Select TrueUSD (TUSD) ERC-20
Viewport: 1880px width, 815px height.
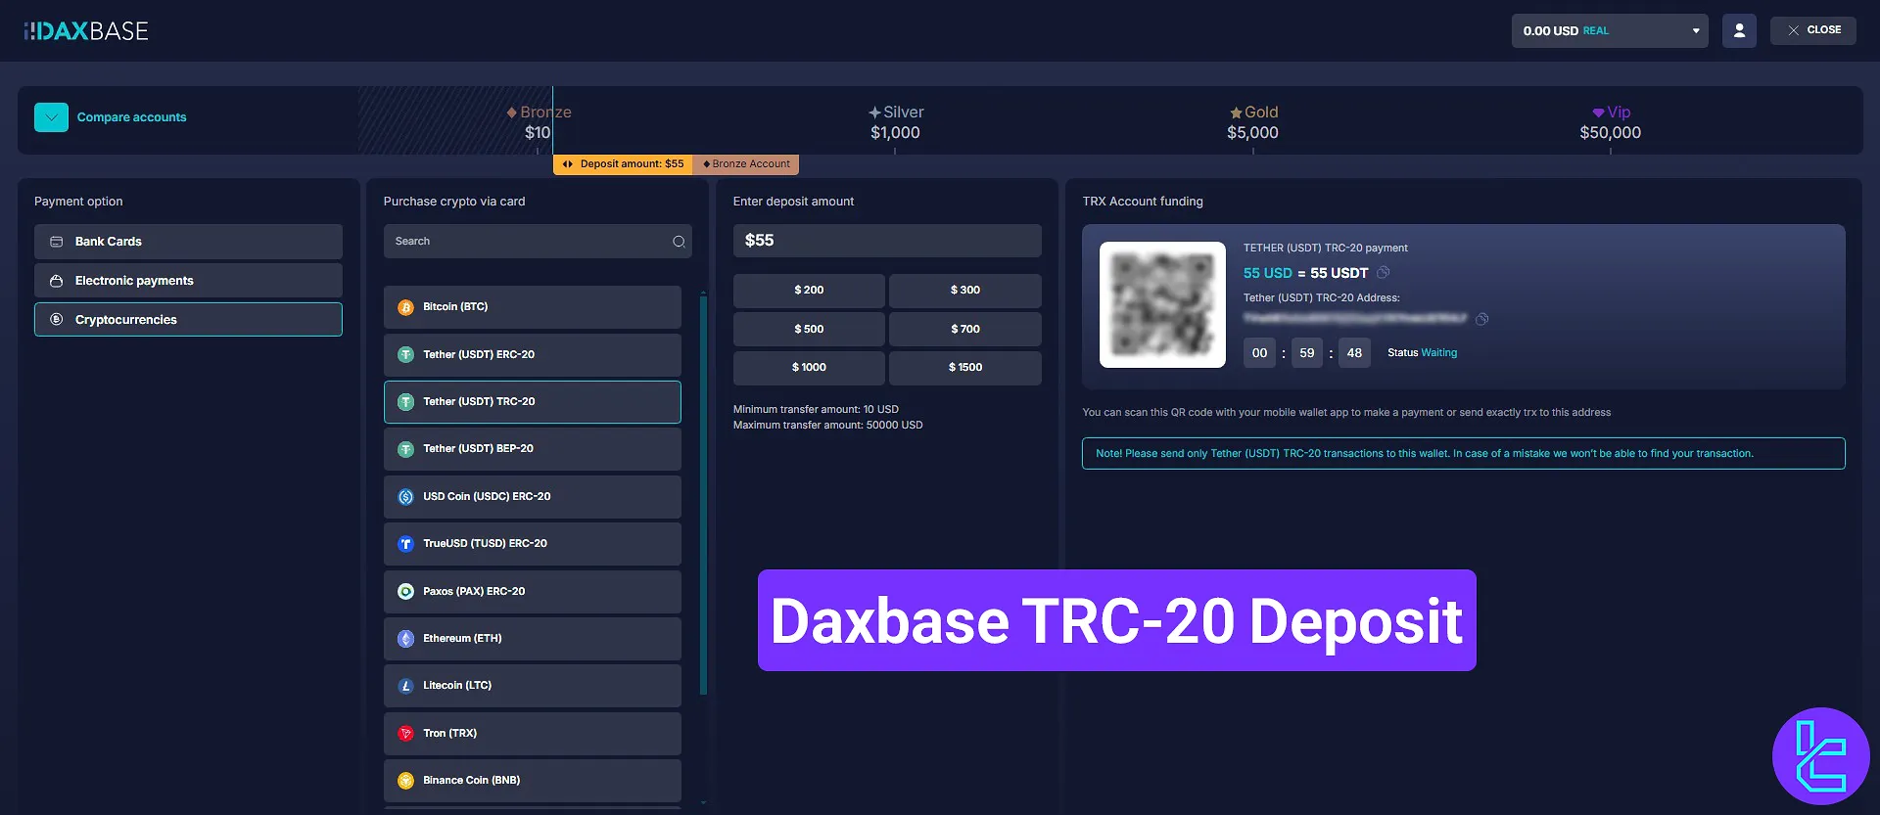coord(532,544)
